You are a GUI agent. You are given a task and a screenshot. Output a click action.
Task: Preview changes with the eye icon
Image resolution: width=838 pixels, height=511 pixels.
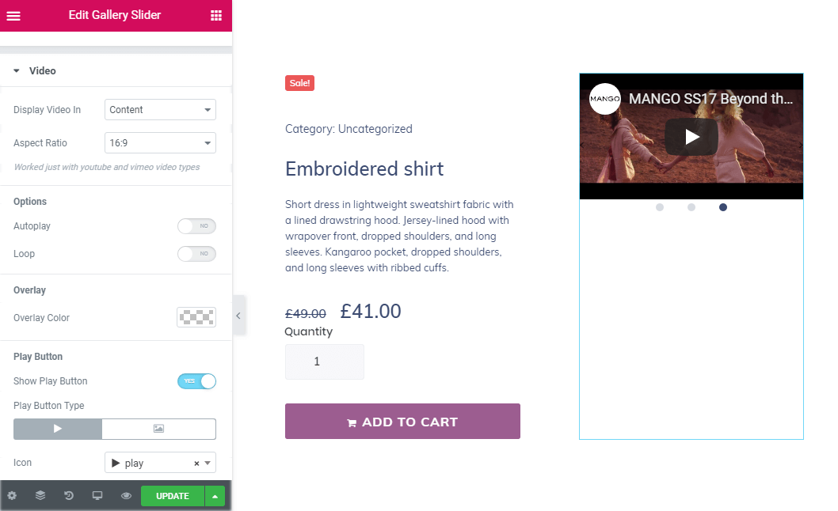126,495
